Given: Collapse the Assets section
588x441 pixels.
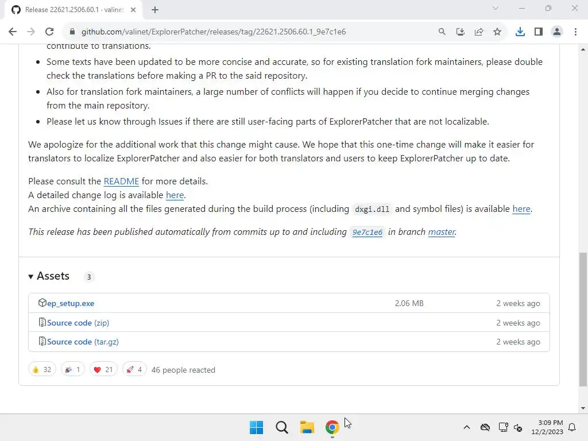Looking at the screenshot, I should [x=49, y=276].
